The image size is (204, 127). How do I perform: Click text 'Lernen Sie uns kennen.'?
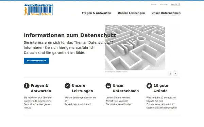[x=118, y=98]
